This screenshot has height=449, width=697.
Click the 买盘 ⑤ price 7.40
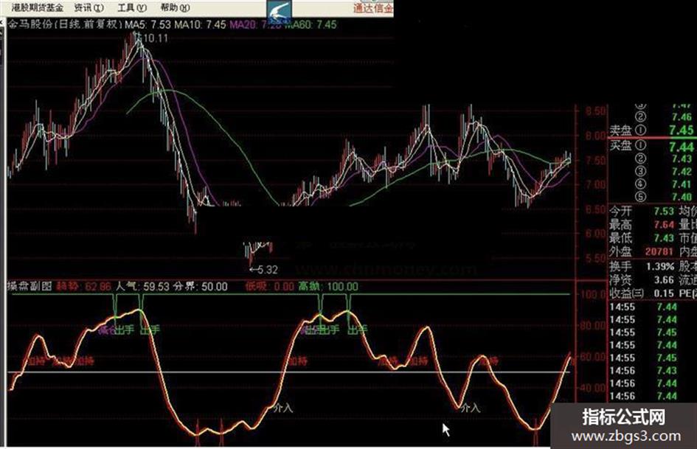click(x=682, y=197)
